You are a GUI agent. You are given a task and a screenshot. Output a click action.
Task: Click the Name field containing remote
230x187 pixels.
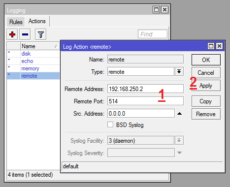pos(145,59)
